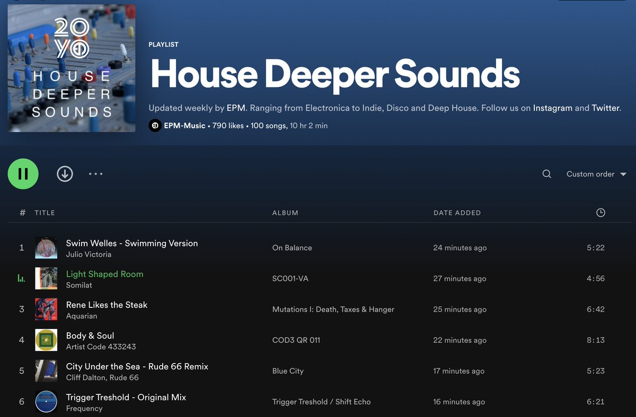Screen dimensions: 636x417
Task: Open artist Artist Code 433243
Action: coord(101,347)
